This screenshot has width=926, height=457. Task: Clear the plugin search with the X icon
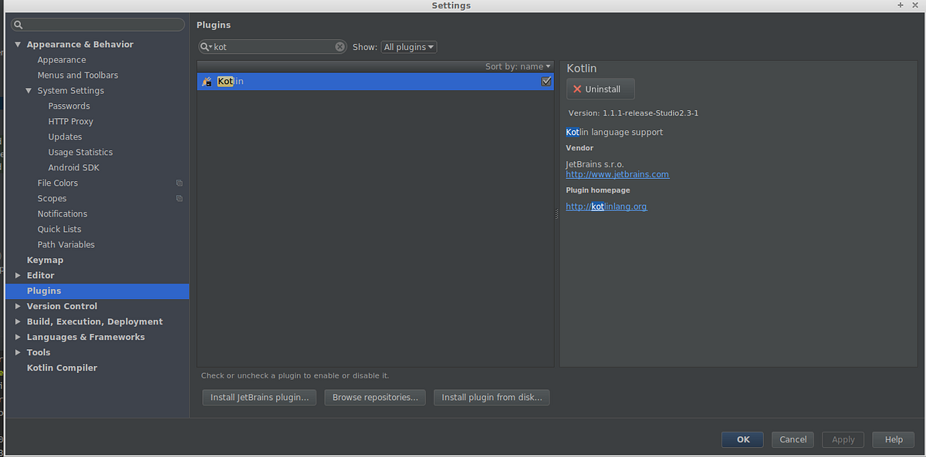(340, 46)
